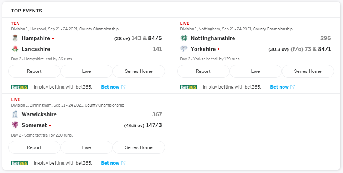Click County Championship link for Birmingham match

coord(104,105)
